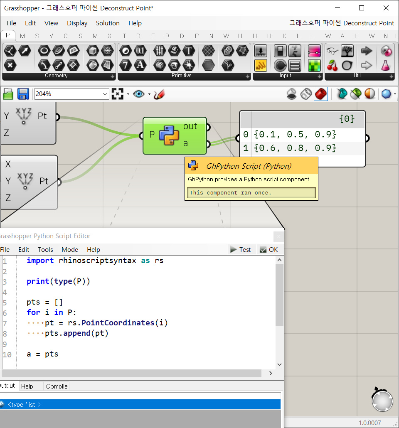Toggle Only Draw Selected Preview
Screen dimensions: 399x428
[342, 94]
